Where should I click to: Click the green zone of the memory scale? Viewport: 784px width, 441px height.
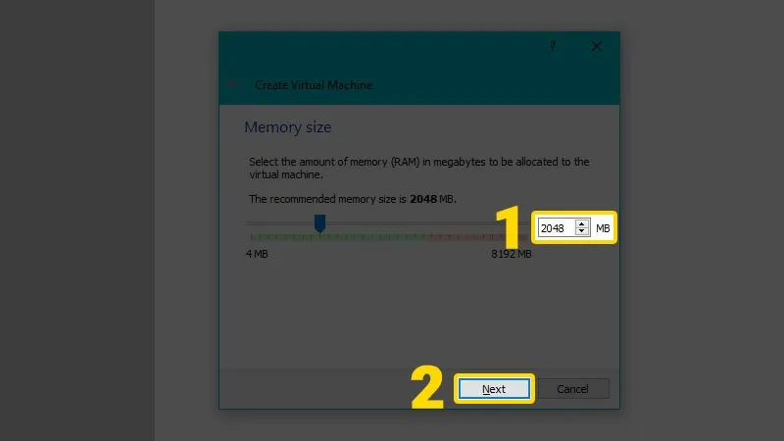[x=333, y=237]
